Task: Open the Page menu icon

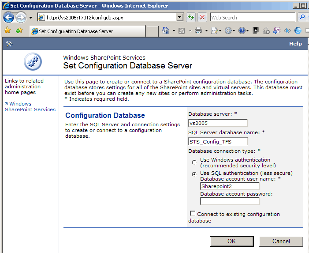Action: click(216, 30)
